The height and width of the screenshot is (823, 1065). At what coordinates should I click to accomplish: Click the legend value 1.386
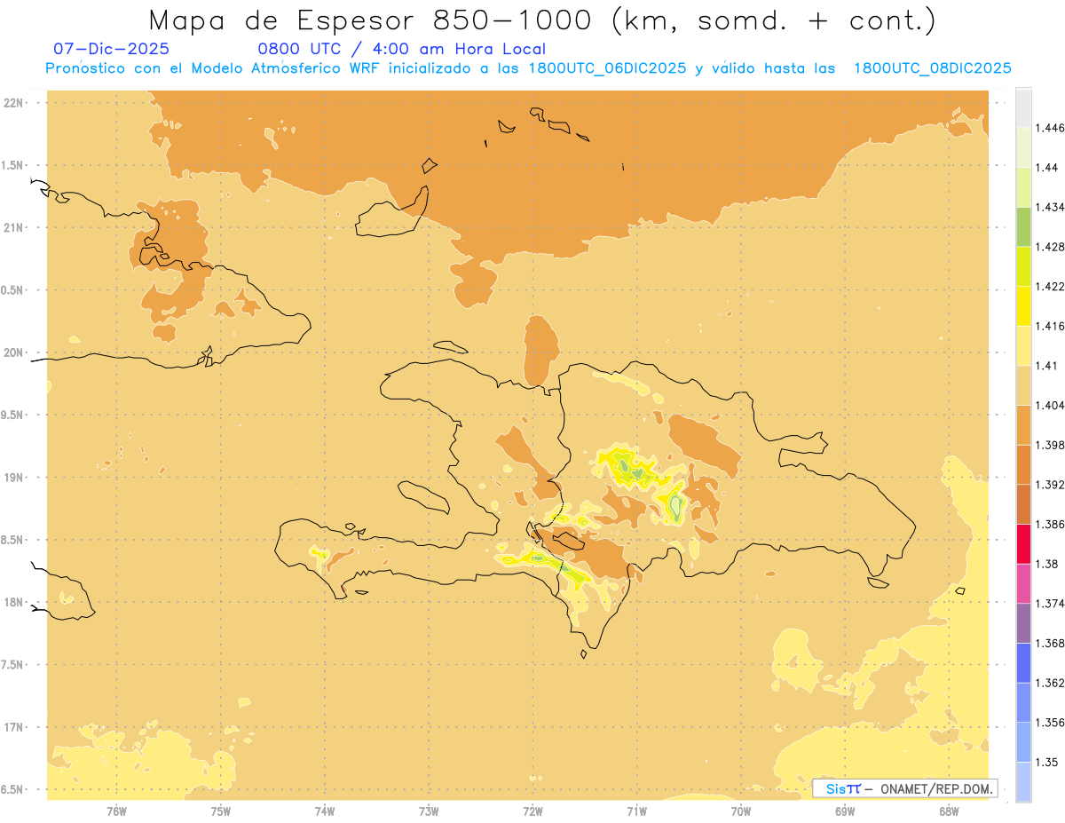(x=1050, y=524)
